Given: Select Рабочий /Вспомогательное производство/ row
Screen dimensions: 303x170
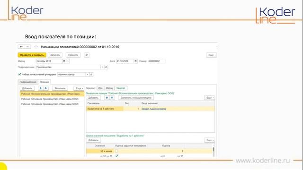Looking at the screenshot, I should click(52, 94).
